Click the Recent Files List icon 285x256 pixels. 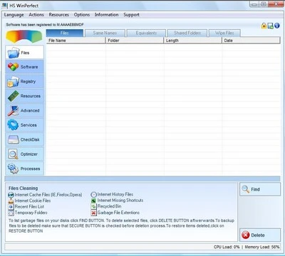[x=11, y=207]
